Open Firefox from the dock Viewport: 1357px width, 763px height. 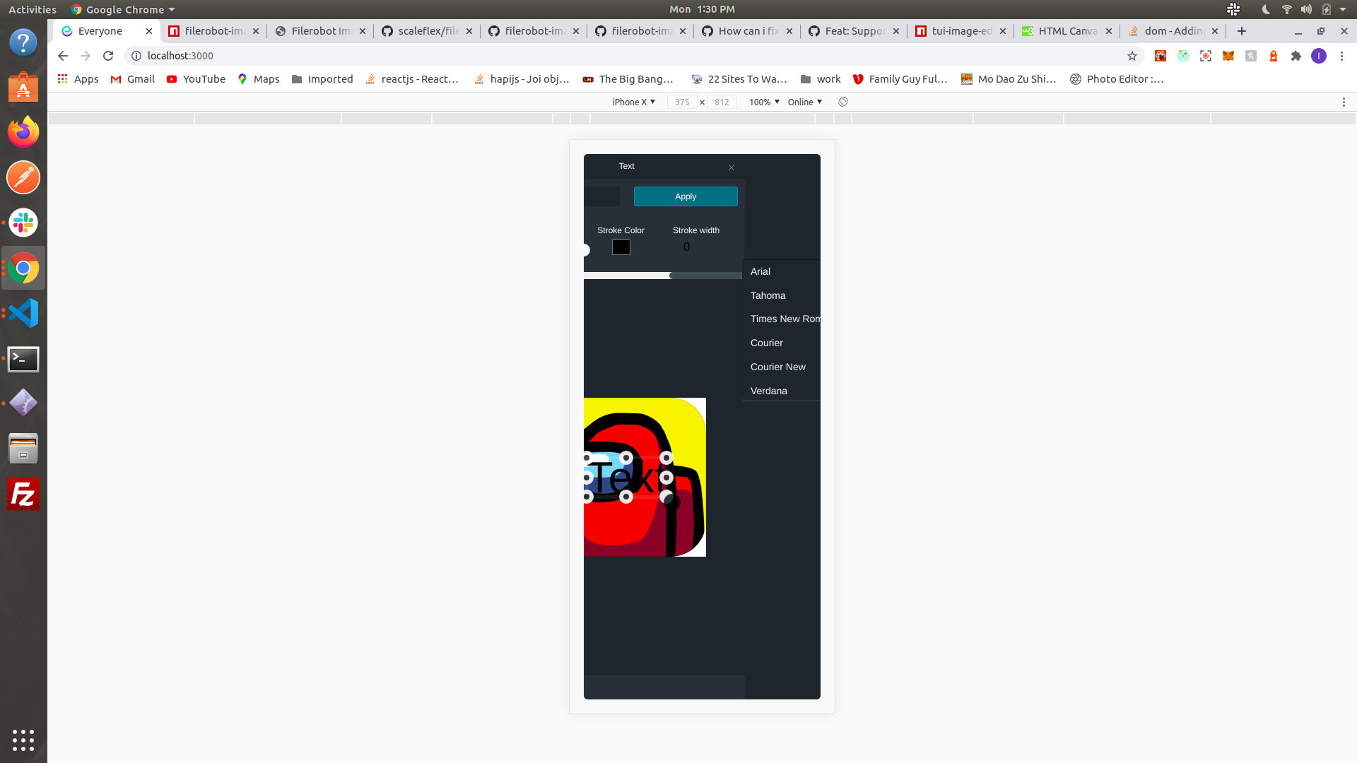point(23,131)
